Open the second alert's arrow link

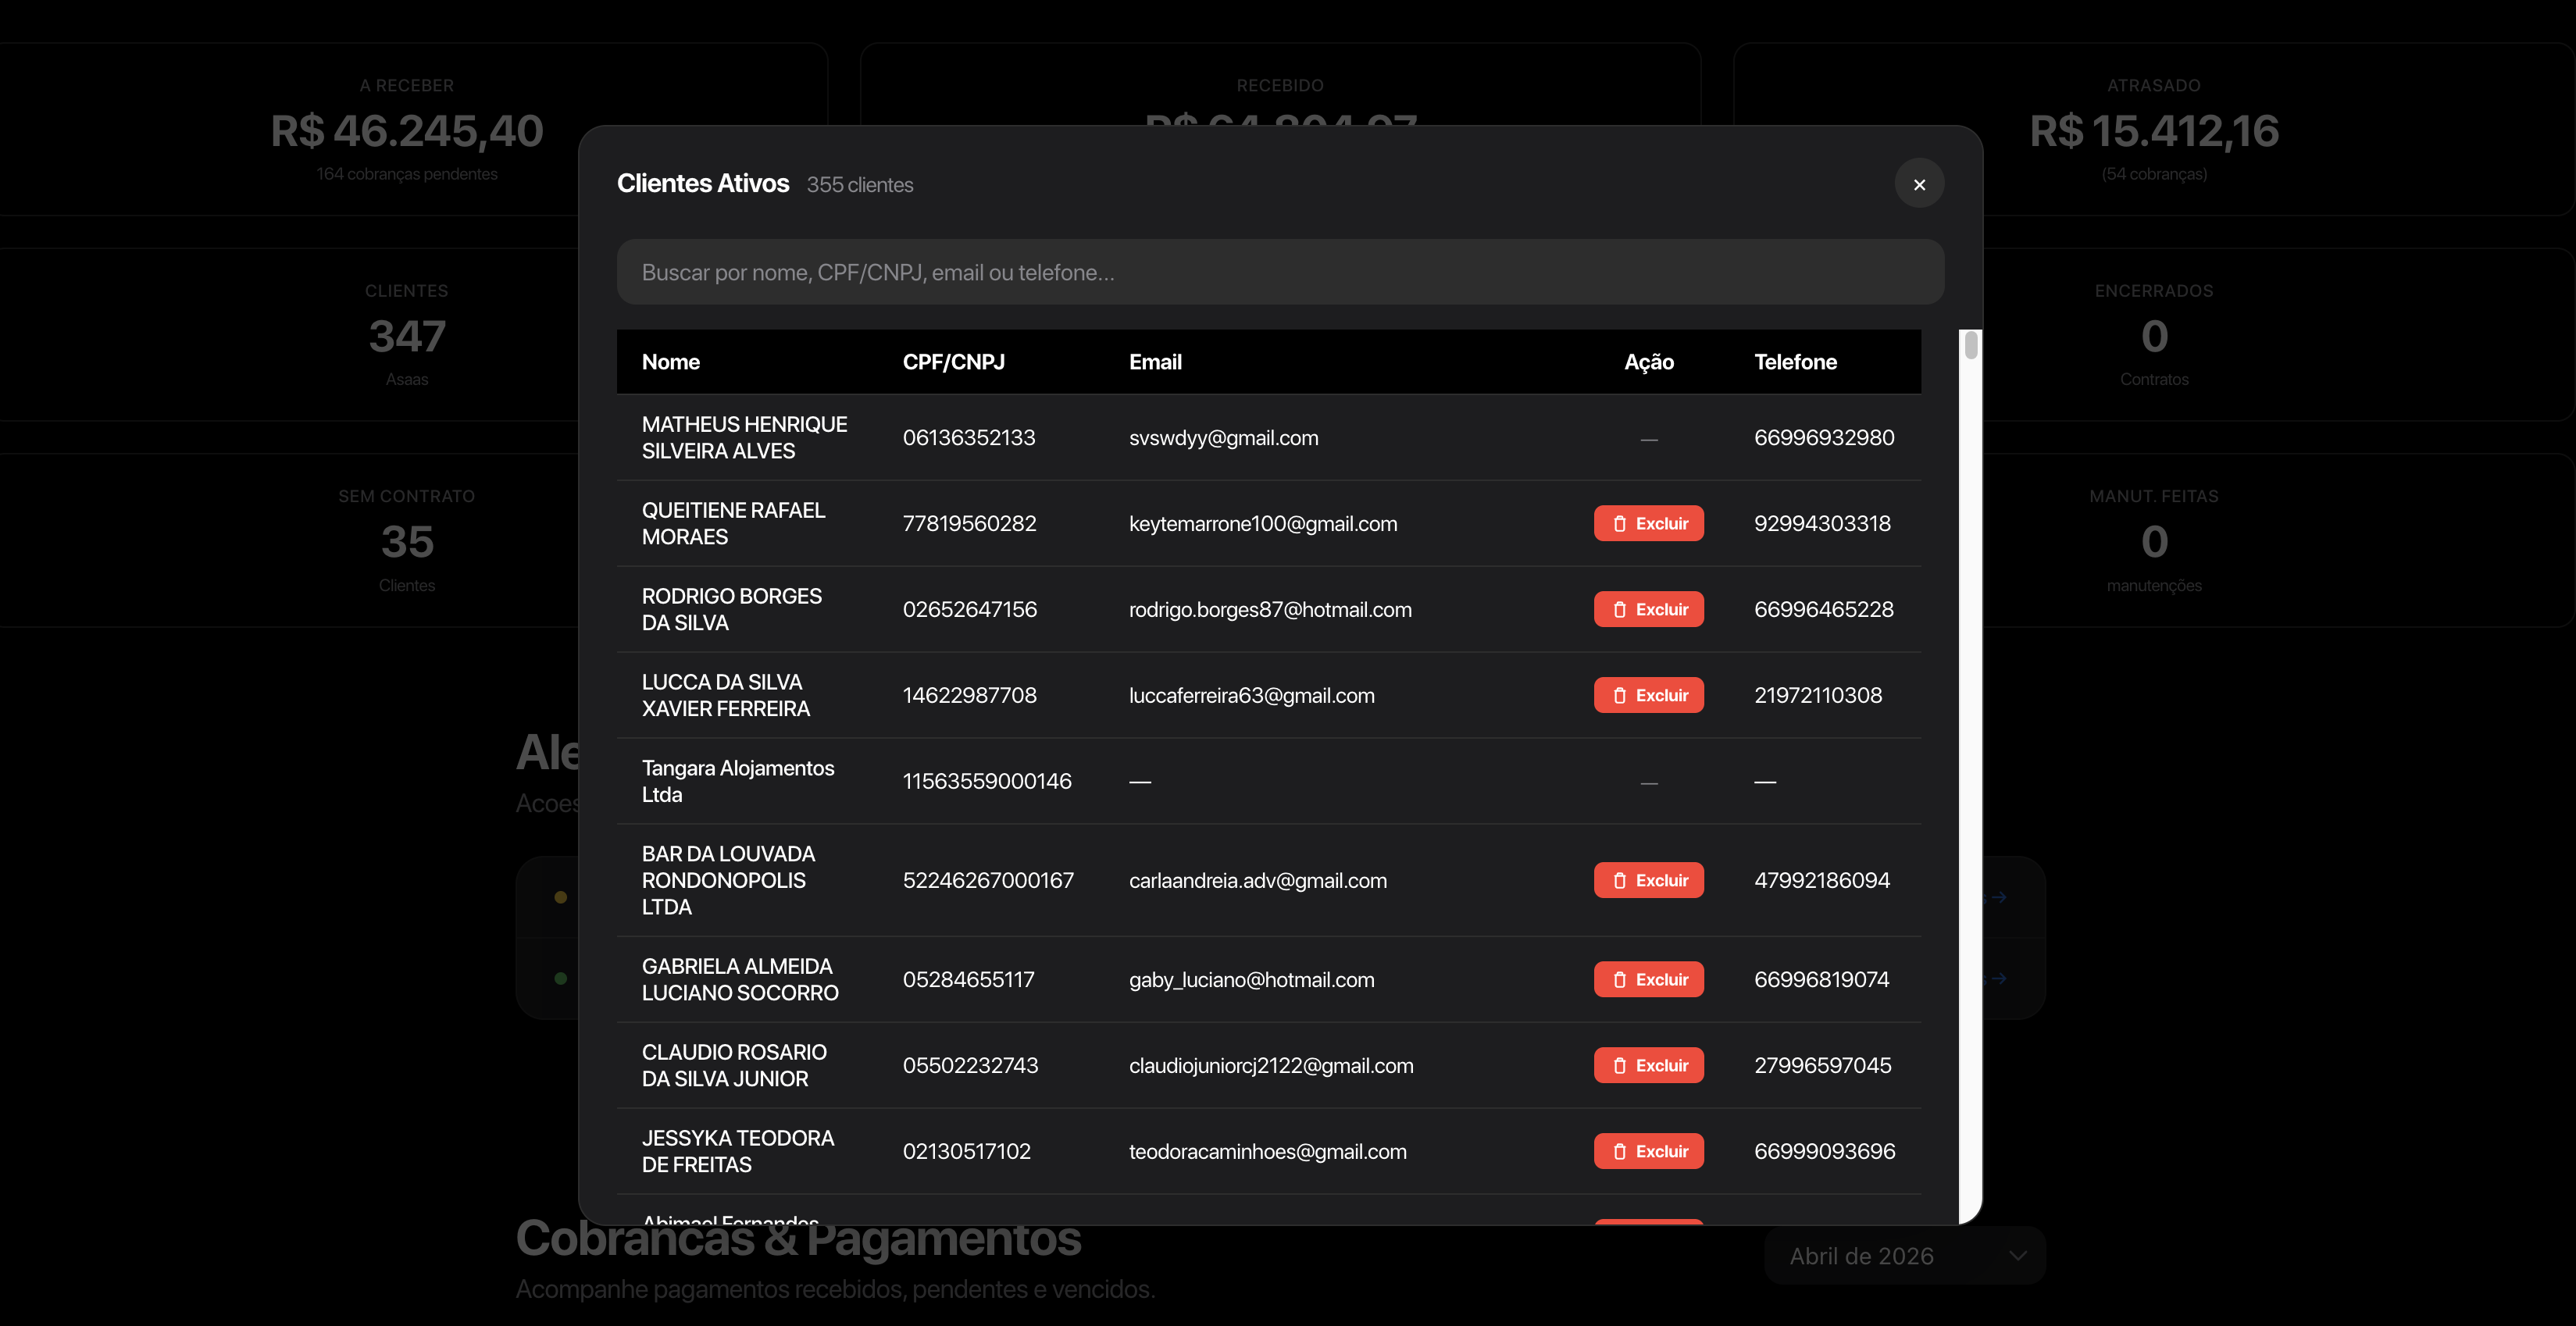pyautogui.click(x=1998, y=978)
